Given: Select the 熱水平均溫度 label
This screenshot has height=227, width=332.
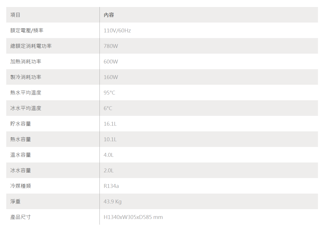Looking at the screenshot, I should [x=26, y=93].
